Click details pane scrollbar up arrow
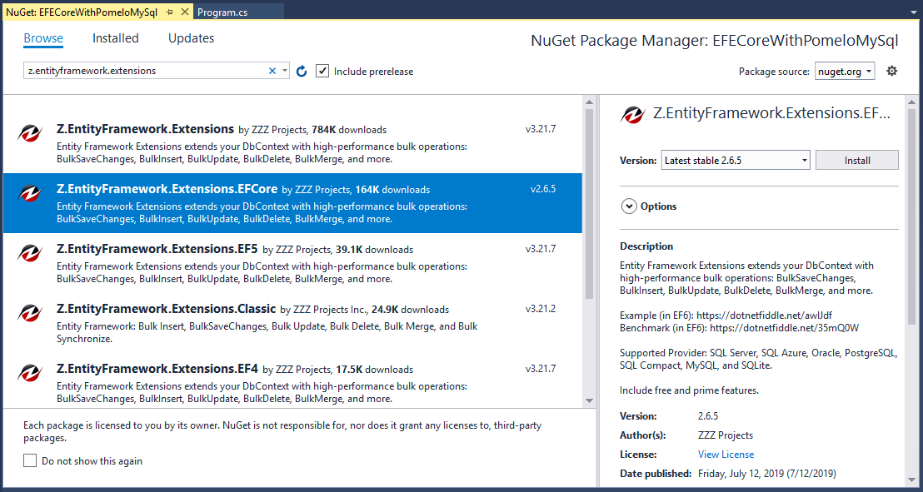Image resolution: width=923 pixels, height=492 pixels. (x=912, y=102)
